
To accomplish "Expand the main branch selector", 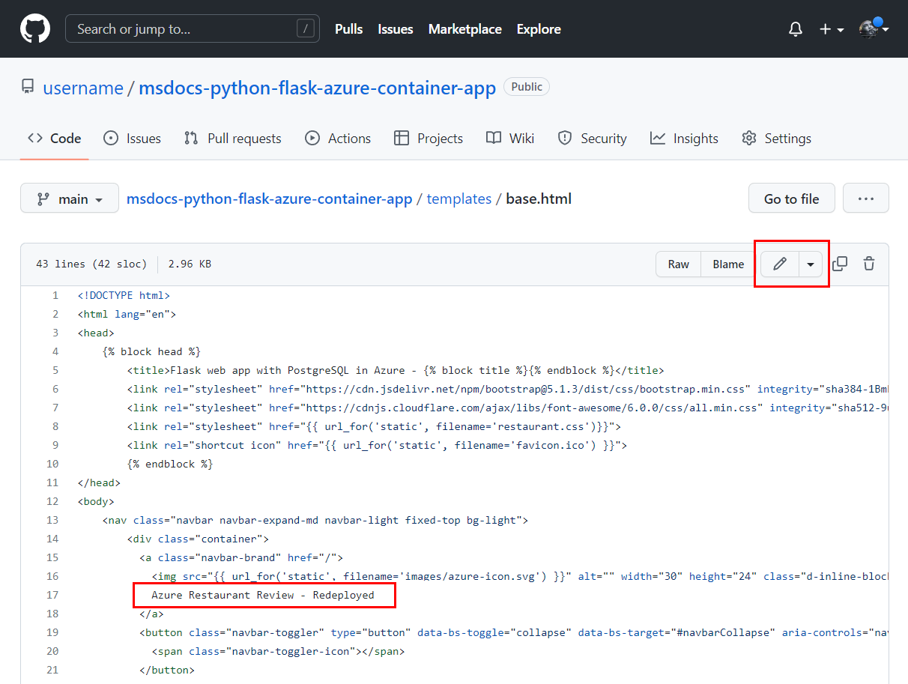I will tap(69, 198).
